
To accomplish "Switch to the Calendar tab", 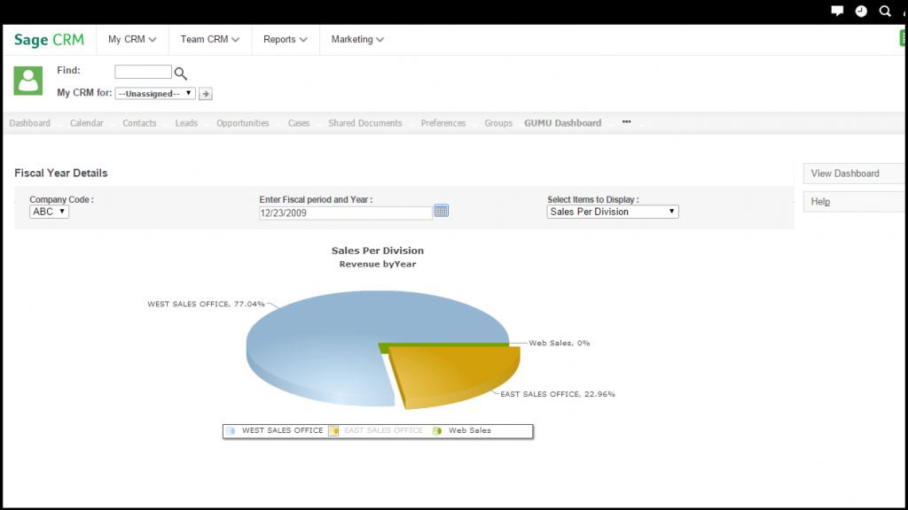I will [87, 123].
